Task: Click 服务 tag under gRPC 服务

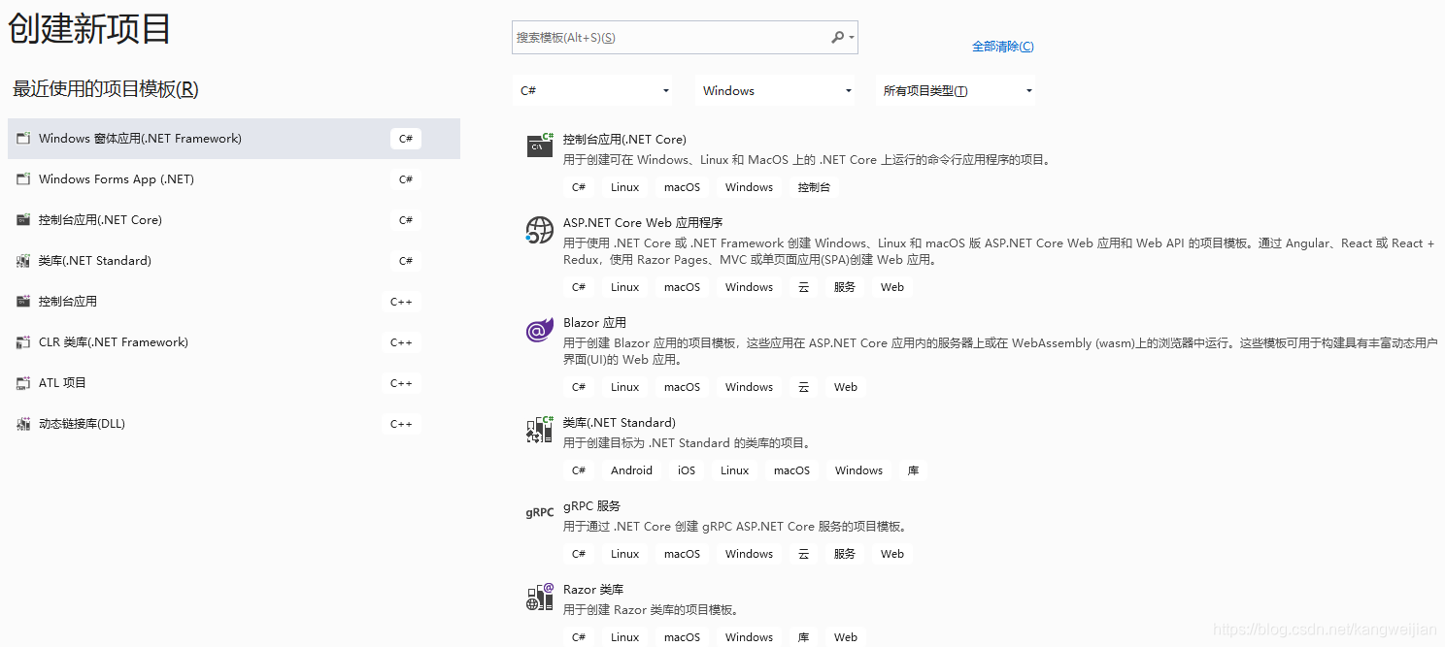Action: [x=845, y=554]
